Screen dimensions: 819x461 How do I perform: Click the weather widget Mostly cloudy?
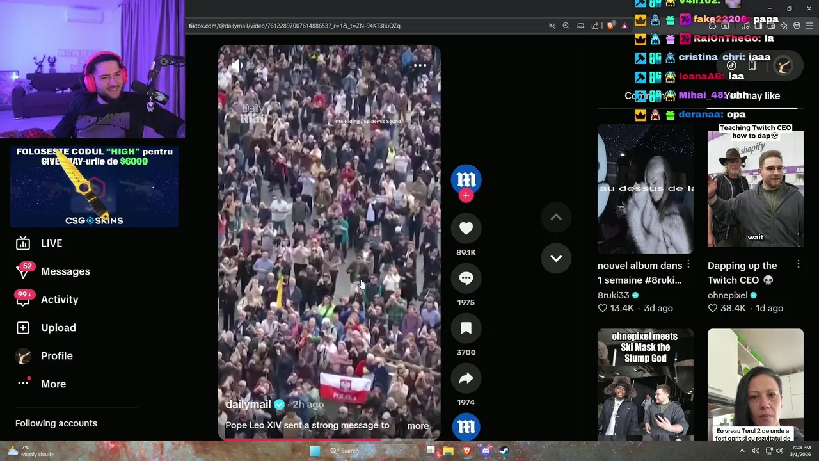tap(31, 451)
